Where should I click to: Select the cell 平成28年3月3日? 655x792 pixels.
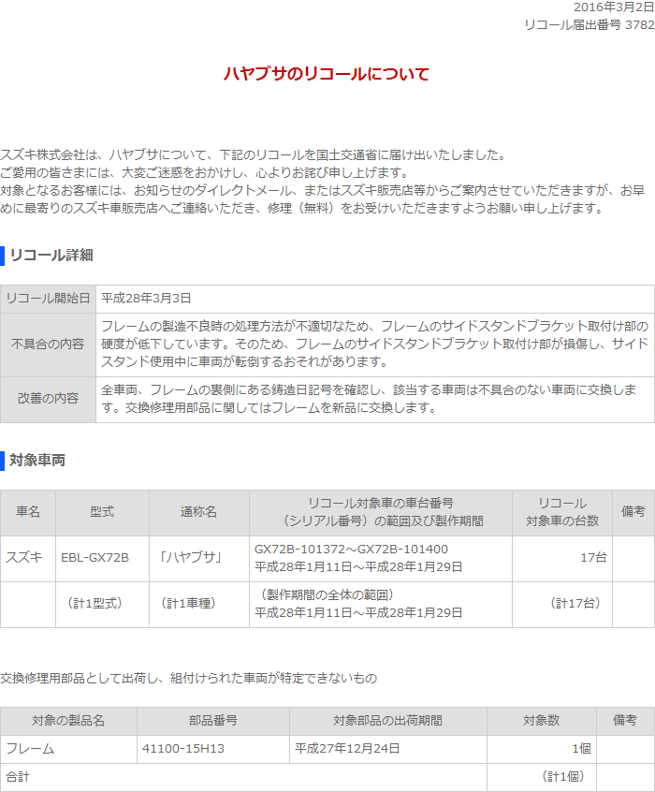coord(375,299)
